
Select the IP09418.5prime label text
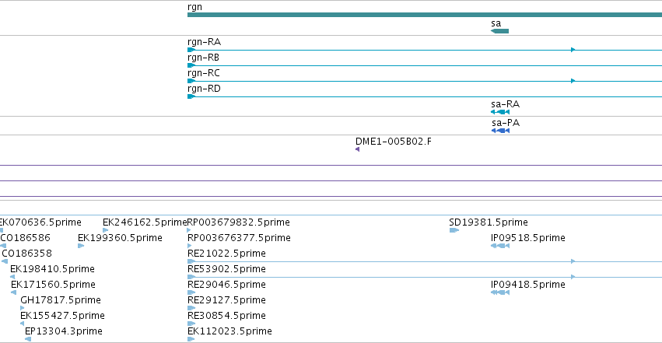pos(528,285)
